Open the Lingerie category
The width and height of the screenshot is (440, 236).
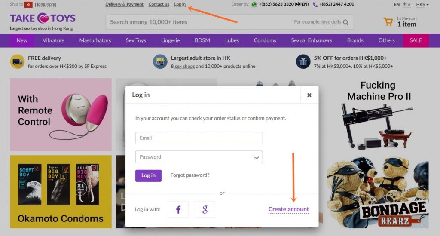170,40
